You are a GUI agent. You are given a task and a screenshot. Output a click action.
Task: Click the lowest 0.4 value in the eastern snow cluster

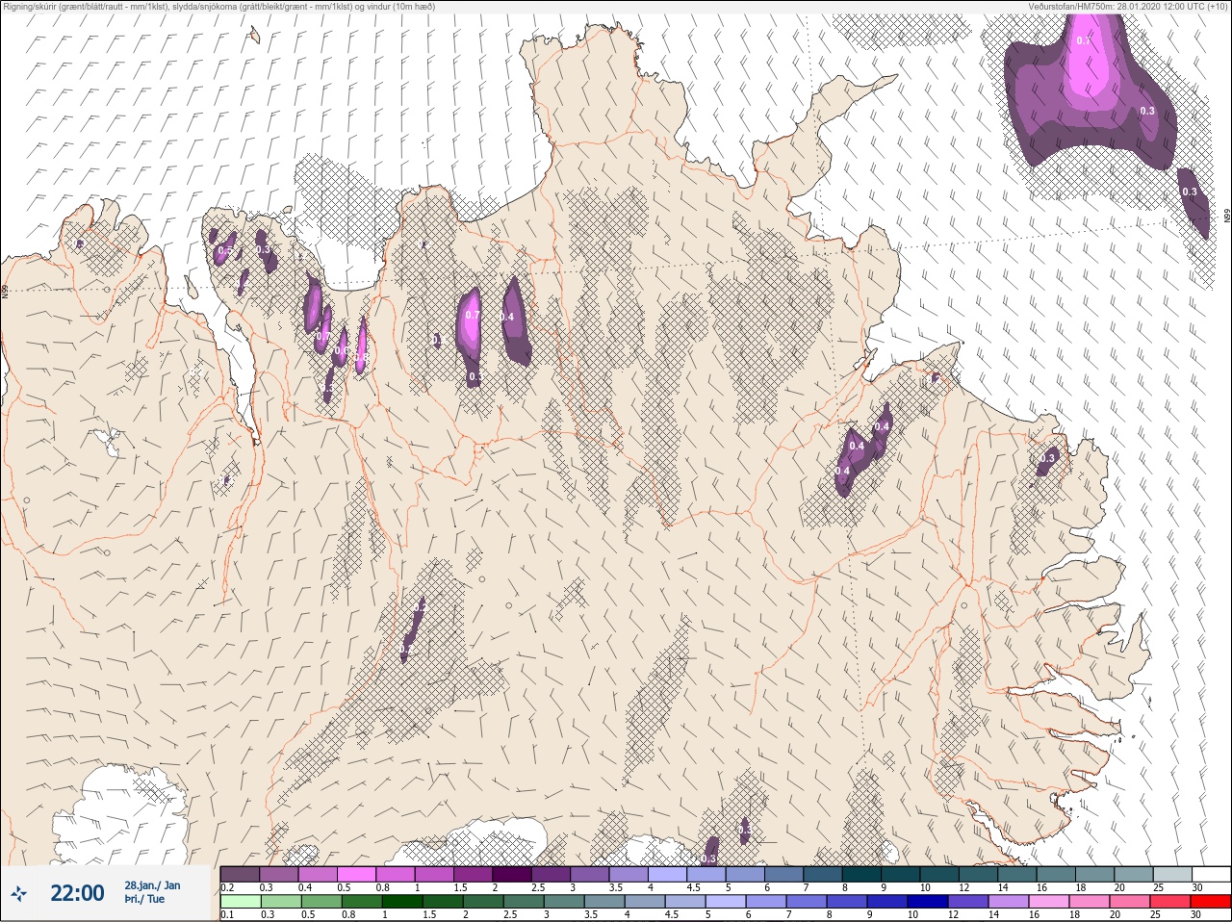coord(843,471)
